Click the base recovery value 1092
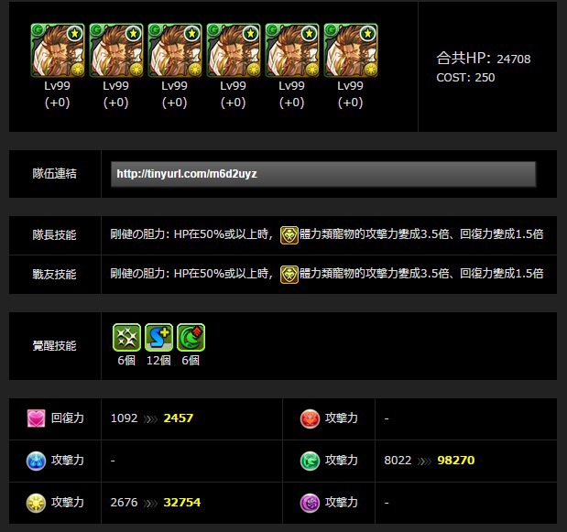The width and height of the screenshot is (567, 532). (x=124, y=418)
